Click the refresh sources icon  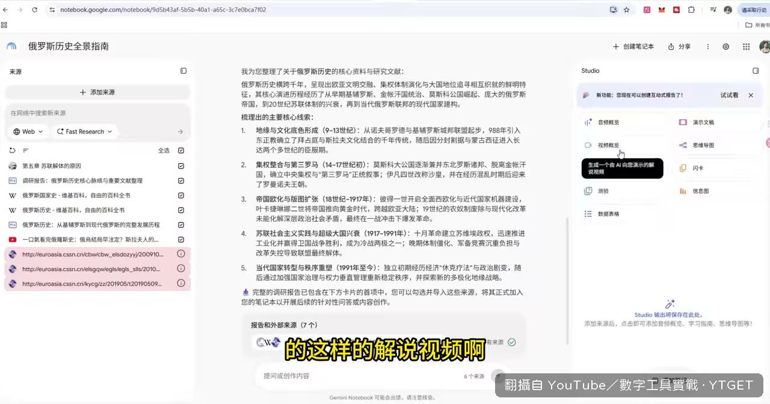(x=12, y=150)
